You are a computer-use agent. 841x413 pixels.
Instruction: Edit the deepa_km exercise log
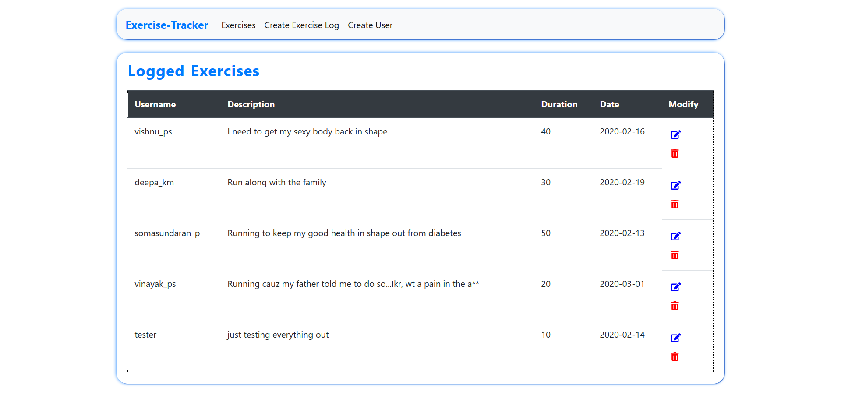pyautogui.click(x=675, y=185)
